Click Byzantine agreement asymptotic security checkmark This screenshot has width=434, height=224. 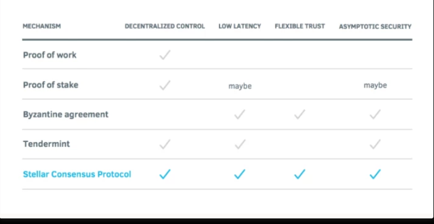point(375,114)
